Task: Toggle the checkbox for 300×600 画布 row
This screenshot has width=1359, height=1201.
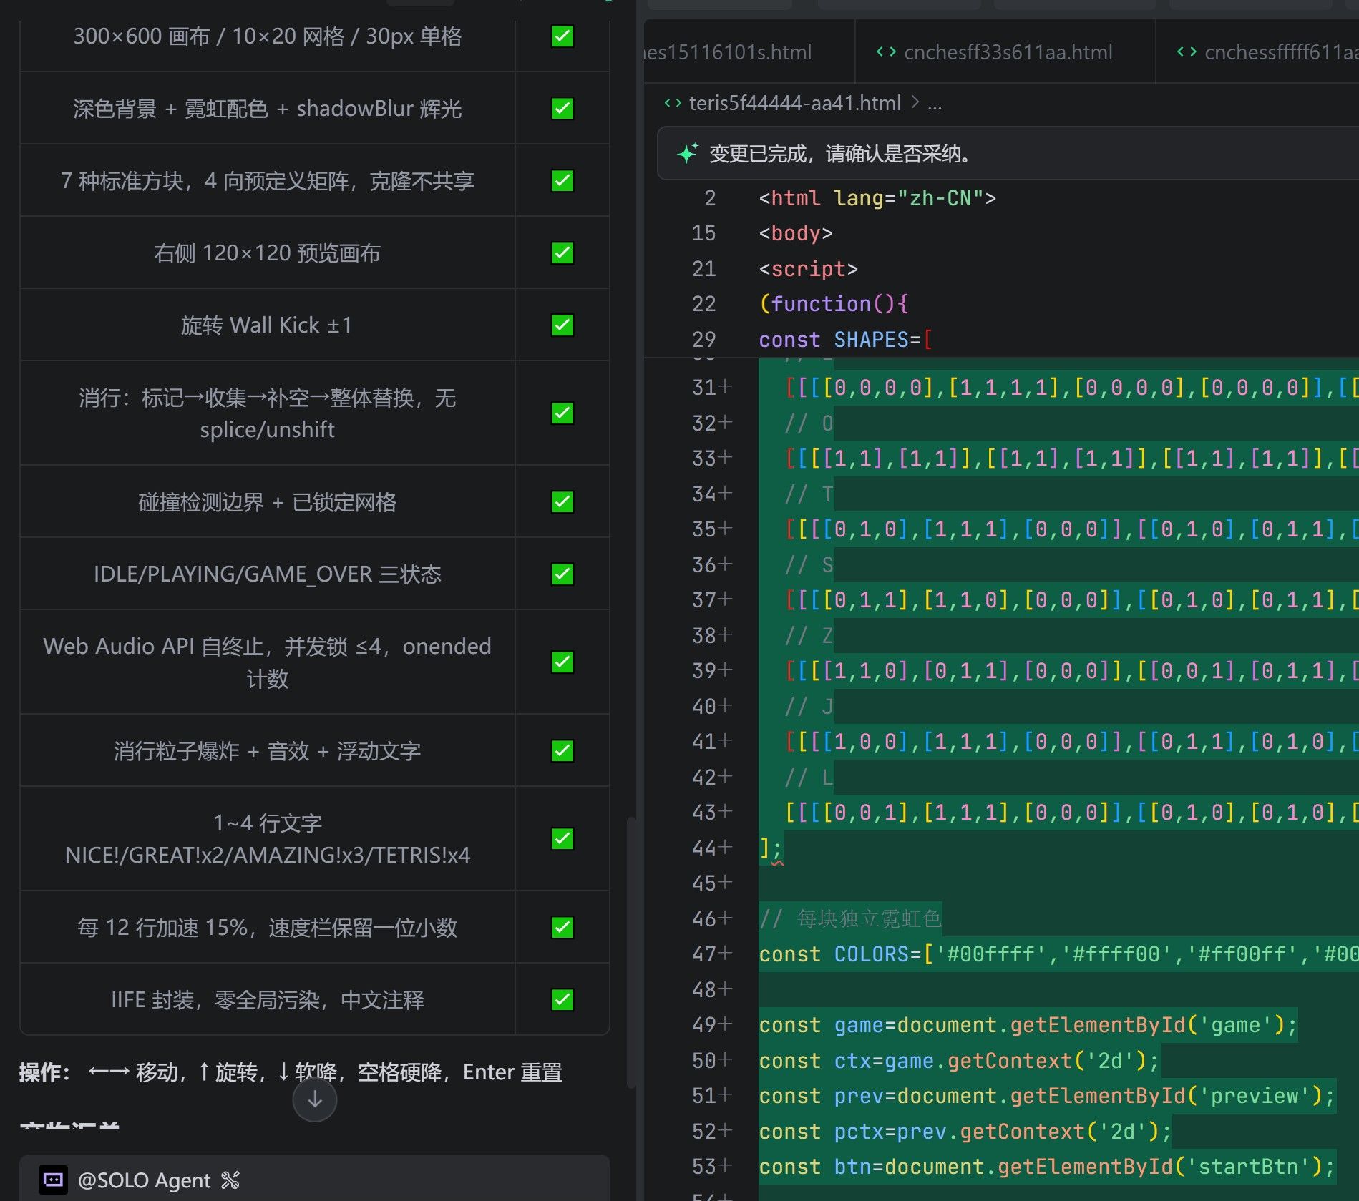Action: click(x=562, y=36)
